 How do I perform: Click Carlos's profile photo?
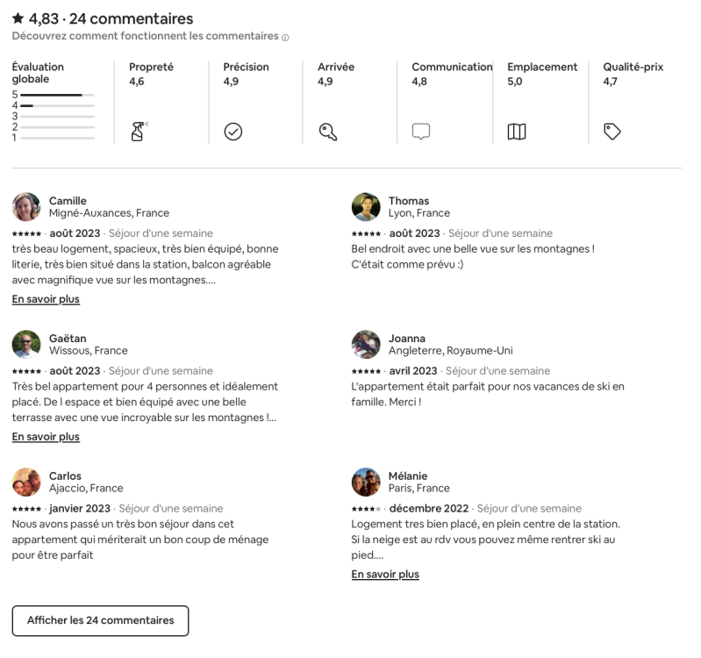pos(26,483)
